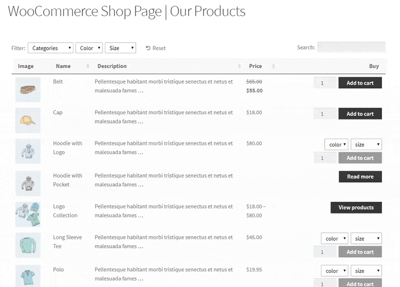Sort products by the Price column
Screen dimensions: 400x287
tap(256, 66)
